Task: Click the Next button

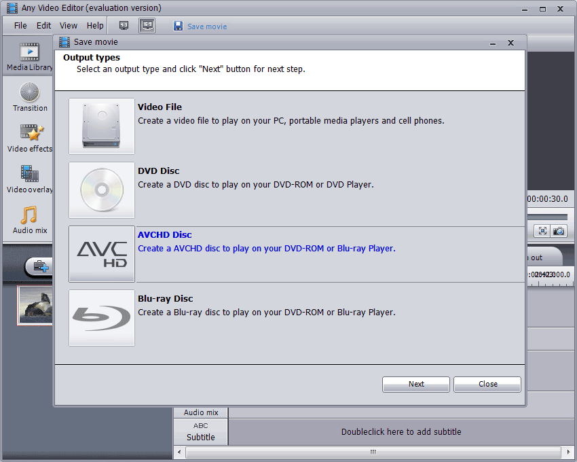Action: (x=416, y=385)
